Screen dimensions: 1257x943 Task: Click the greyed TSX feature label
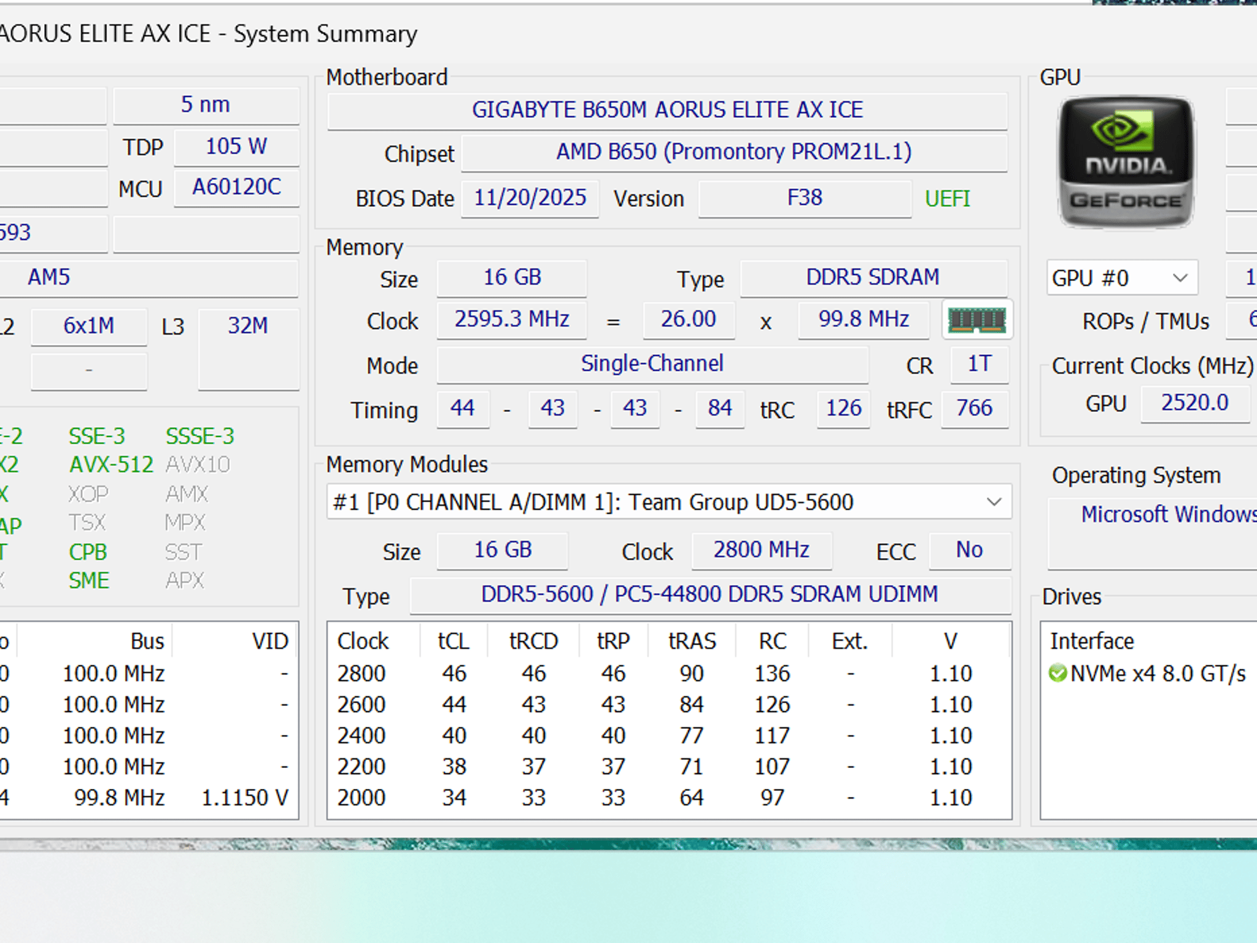click(x=87, y=523)
